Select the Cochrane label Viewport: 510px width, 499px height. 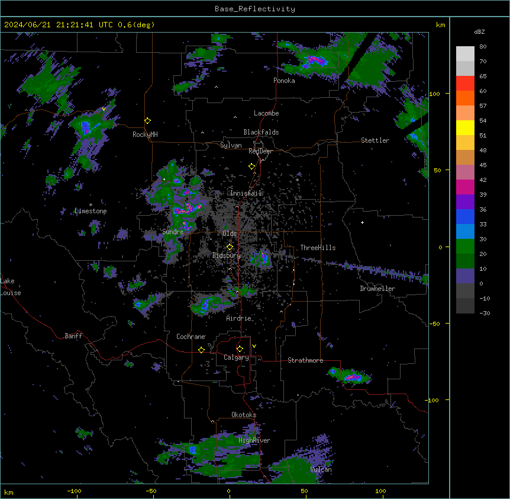coord(191,337)
